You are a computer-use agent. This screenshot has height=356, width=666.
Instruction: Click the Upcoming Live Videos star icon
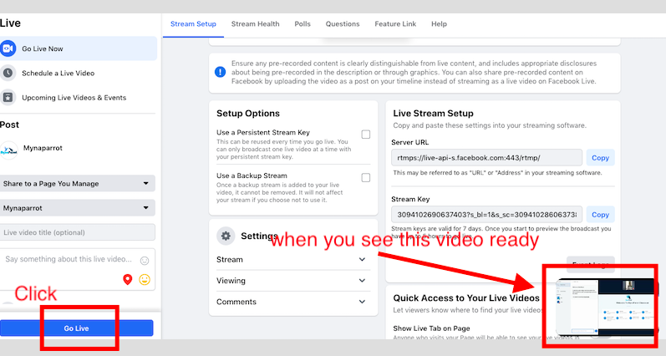click(x=8, y=97)
